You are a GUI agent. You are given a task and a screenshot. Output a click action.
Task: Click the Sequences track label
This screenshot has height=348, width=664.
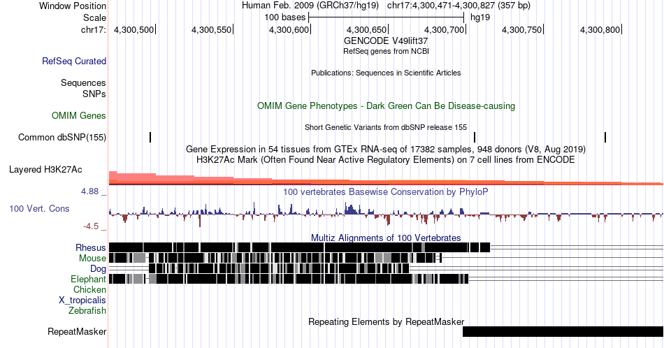point(83,82)
